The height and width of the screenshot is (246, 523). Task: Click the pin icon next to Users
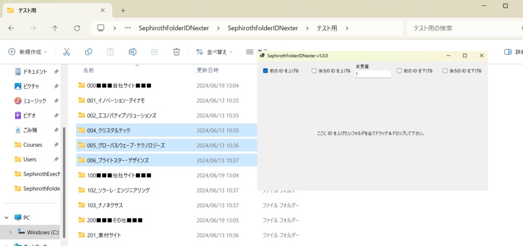click(x=56, y=159)
